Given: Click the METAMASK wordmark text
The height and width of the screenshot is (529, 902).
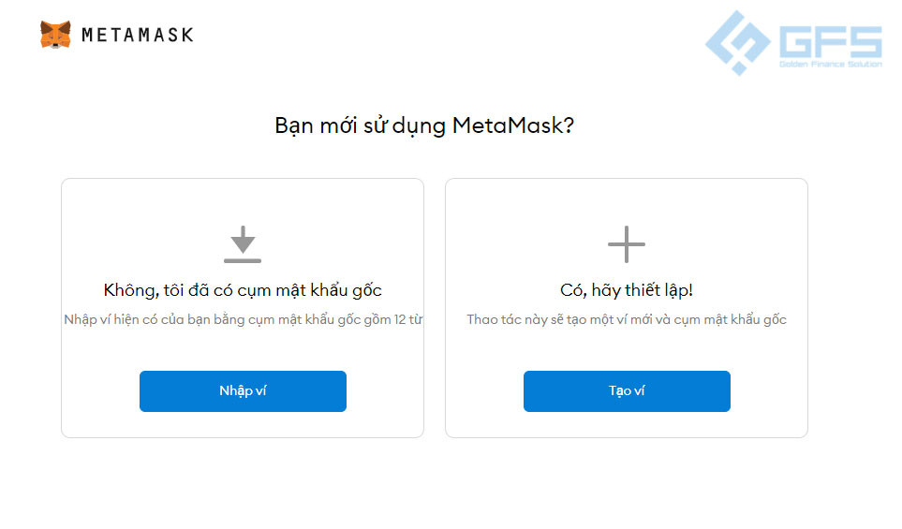Looking at the screenshot, I should (138, 35).
